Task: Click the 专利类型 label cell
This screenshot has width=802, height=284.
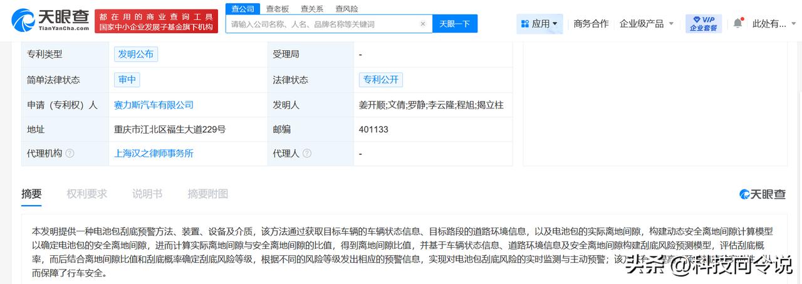Action: point(65,54)
